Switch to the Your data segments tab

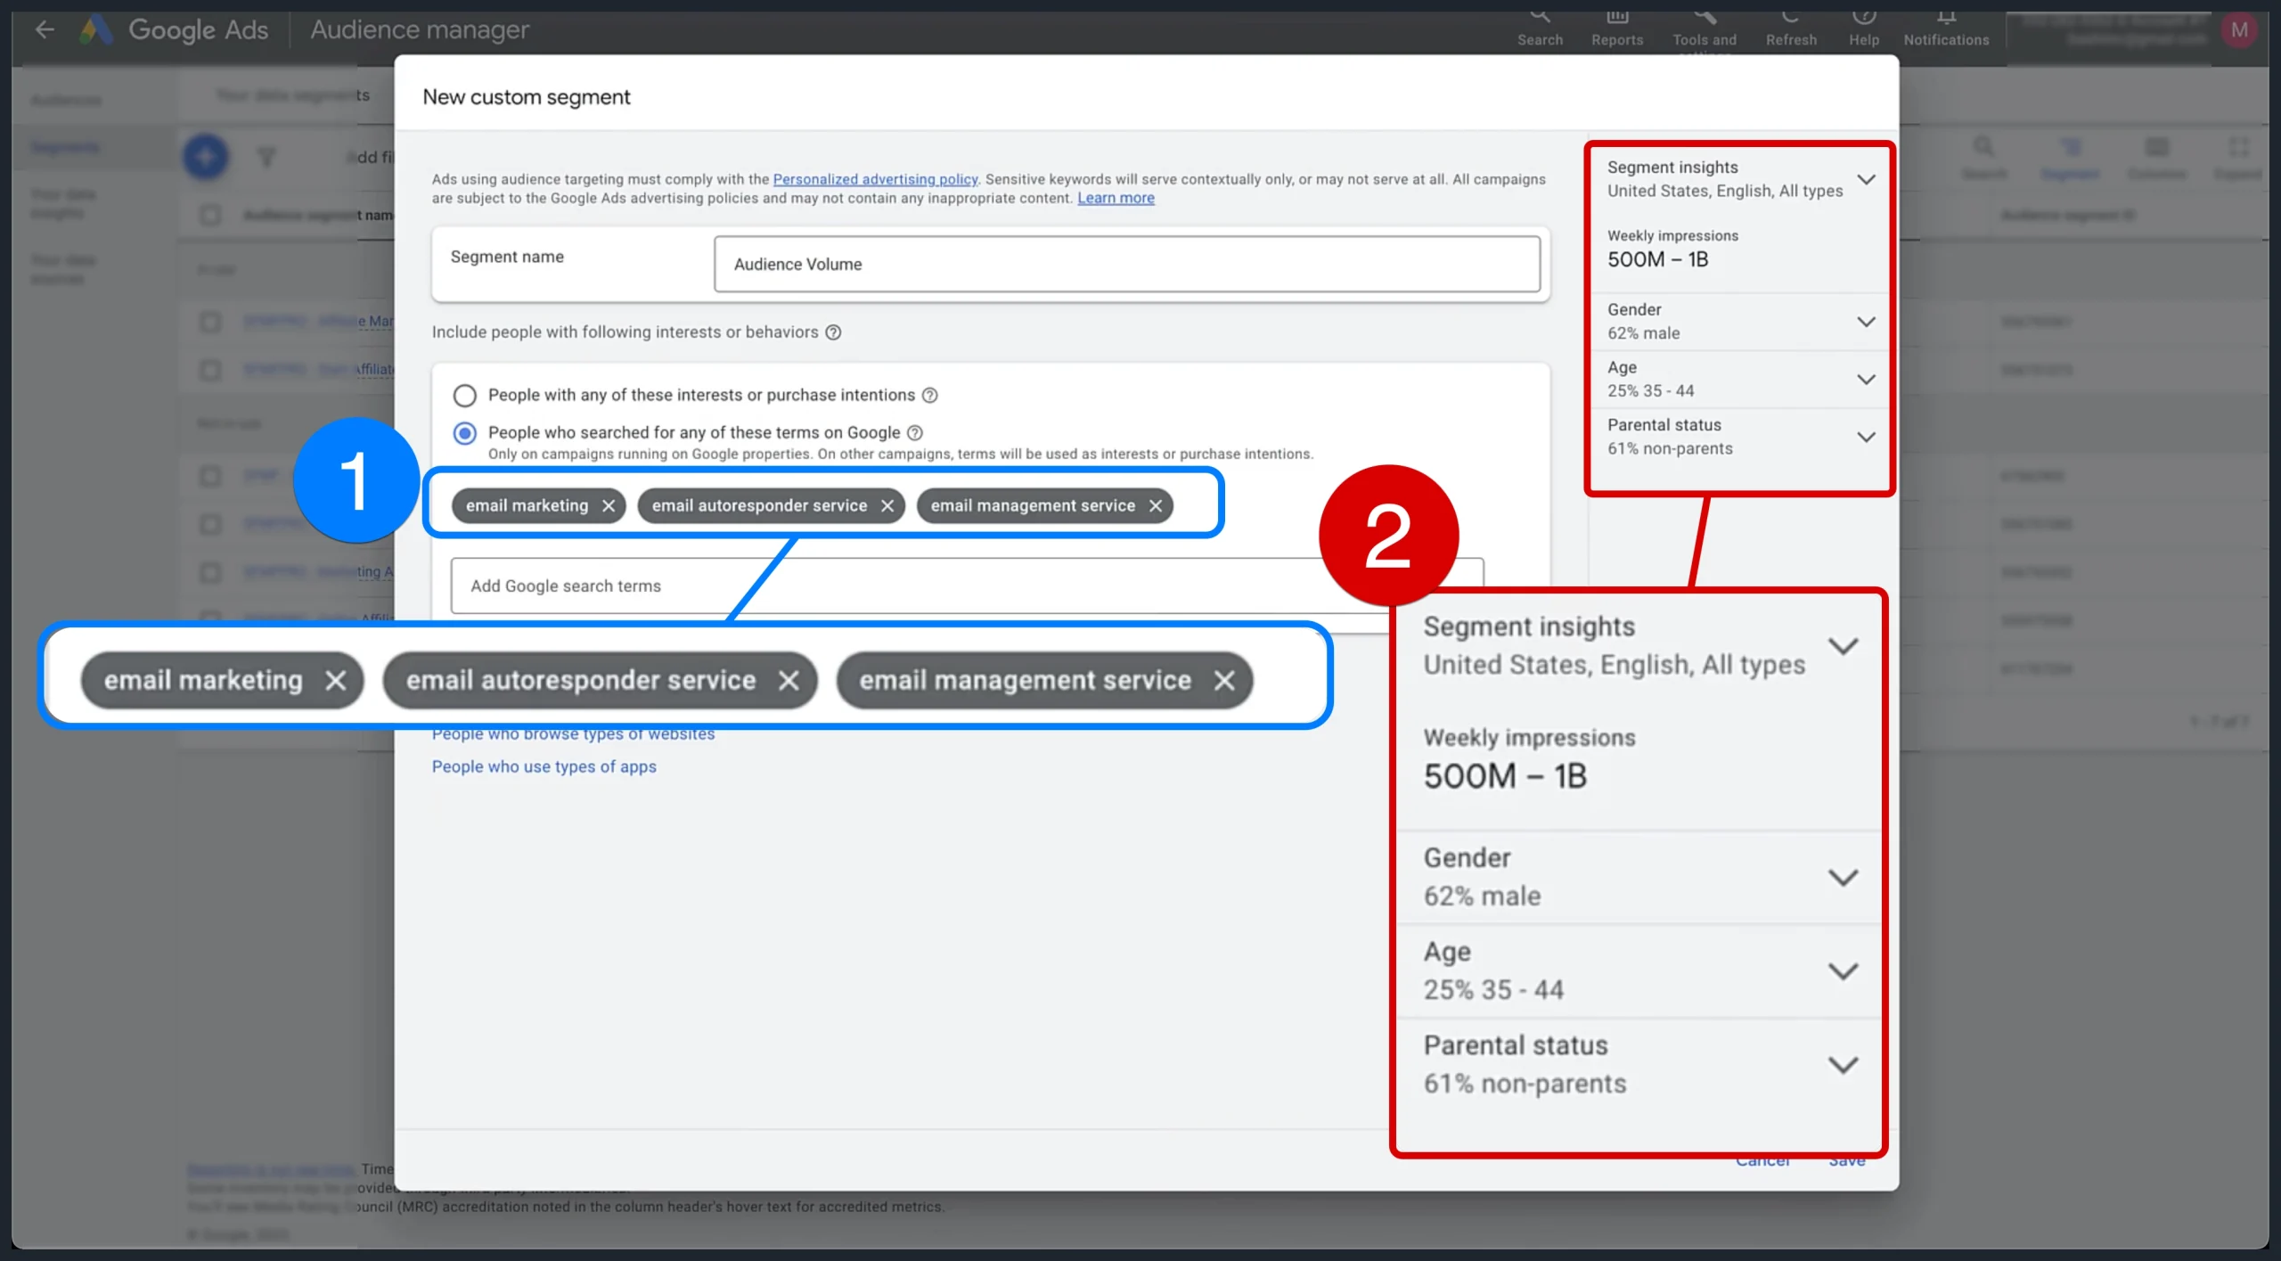click(292, 95)
